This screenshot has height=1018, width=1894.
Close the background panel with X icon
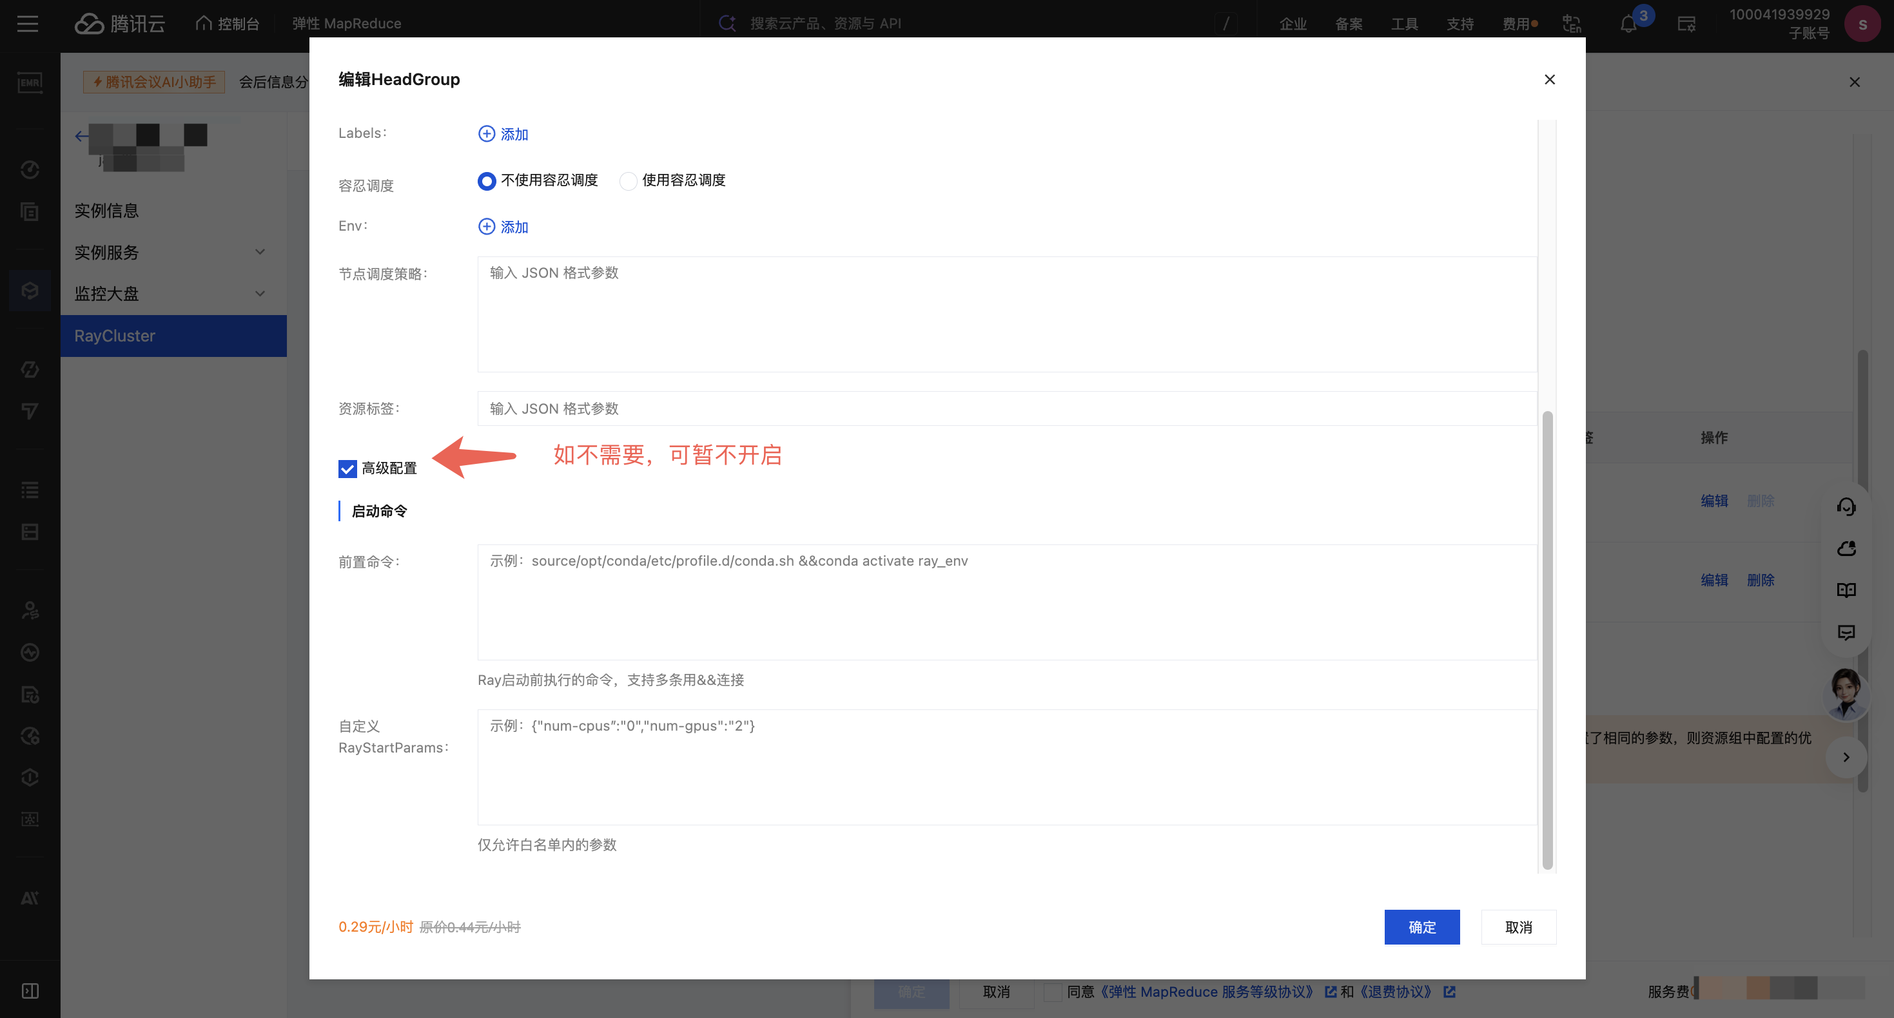pyautogui.click(x=1854, y=82)
